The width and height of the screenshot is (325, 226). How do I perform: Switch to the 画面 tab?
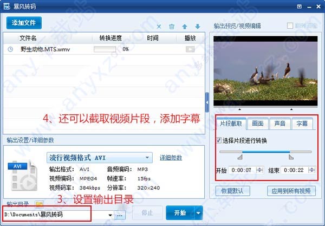point(258,124)
